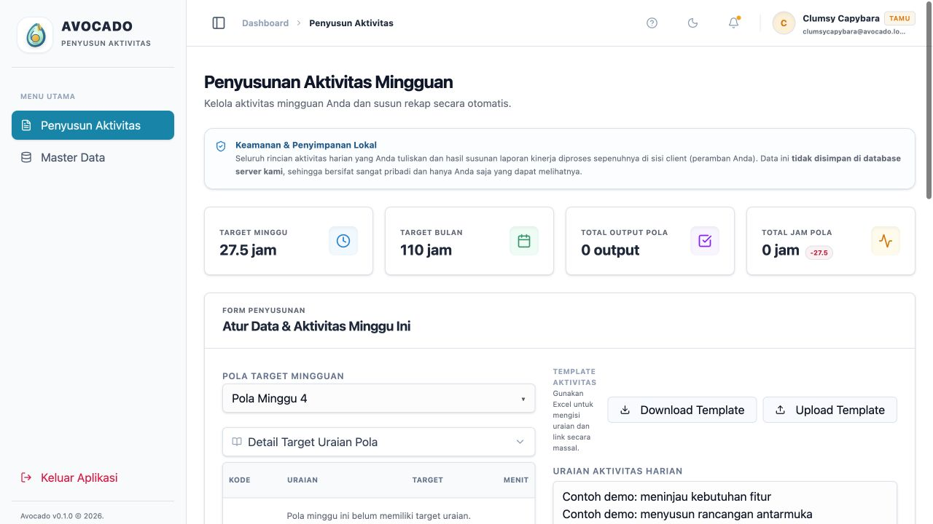Click the Download Template button

(682, 410)
